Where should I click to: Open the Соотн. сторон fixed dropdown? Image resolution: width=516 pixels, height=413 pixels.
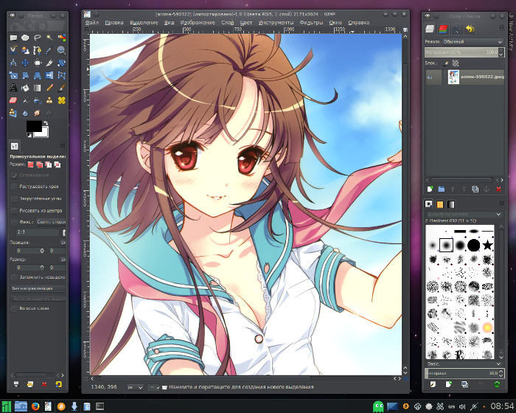click(x=51, y=222)
